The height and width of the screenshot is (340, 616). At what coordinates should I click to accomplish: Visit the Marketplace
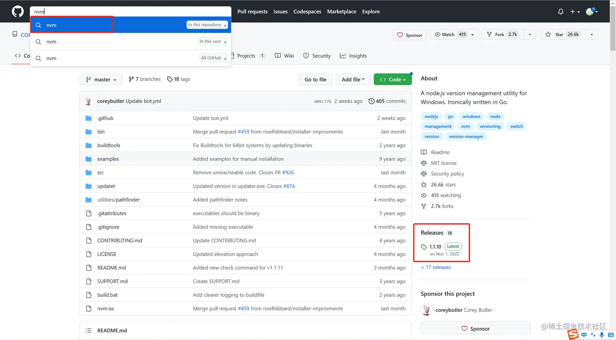(x=341, y=11)
